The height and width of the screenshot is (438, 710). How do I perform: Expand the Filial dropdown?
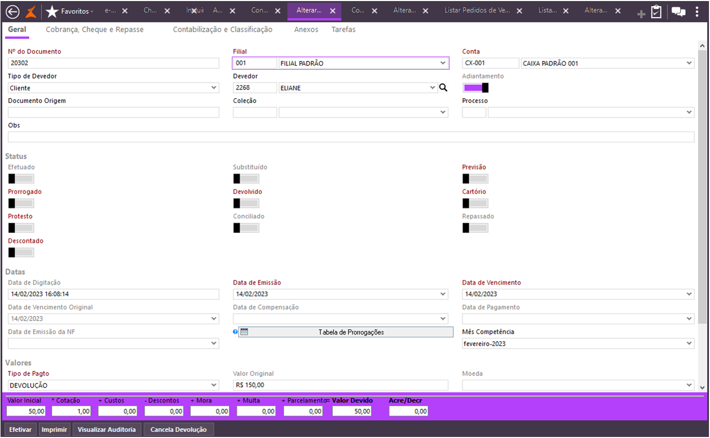coord(443,63)
